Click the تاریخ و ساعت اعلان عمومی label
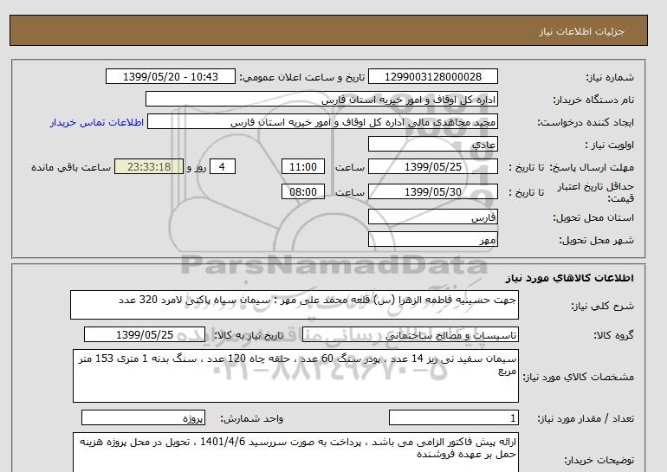The image size is (667, 472). point(302,77)
